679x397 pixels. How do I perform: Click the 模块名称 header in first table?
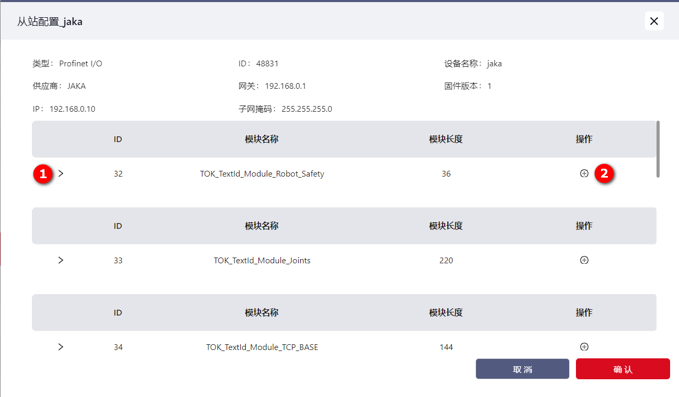pyautogui.click(x=262, y=139)
